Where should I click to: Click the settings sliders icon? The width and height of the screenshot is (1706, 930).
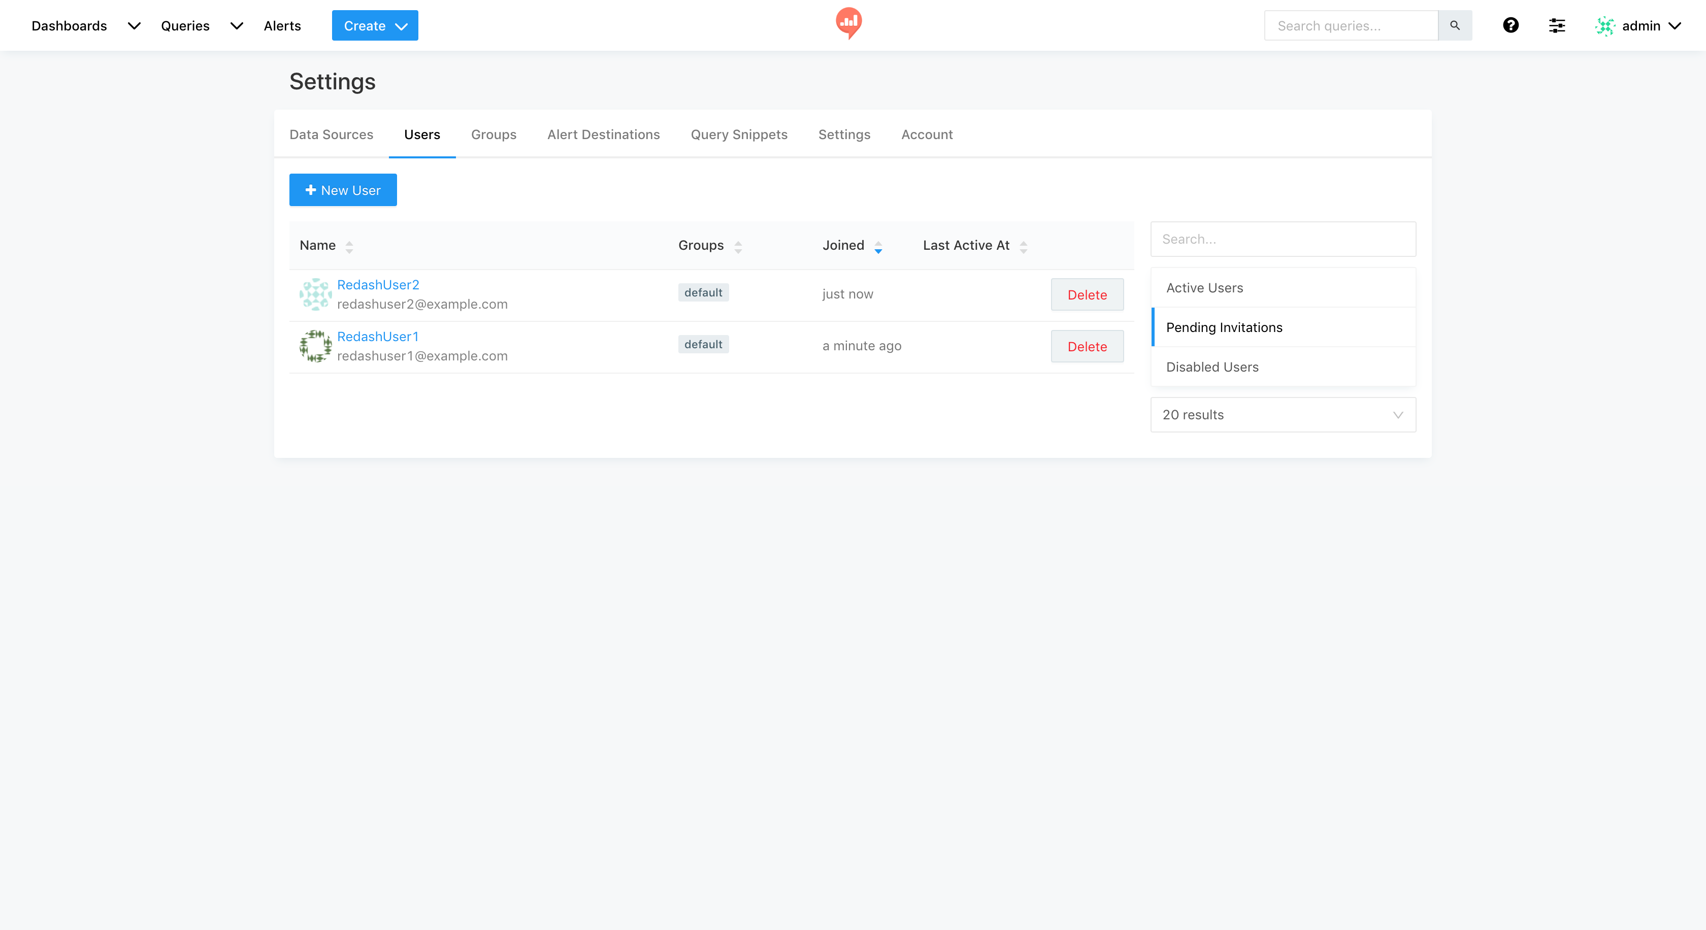1556,25
